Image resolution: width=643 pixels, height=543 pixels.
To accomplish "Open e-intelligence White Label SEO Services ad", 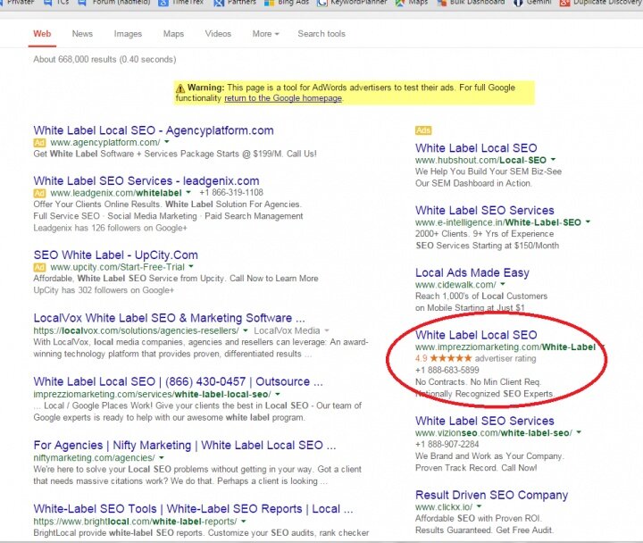I will pos(485,211).
